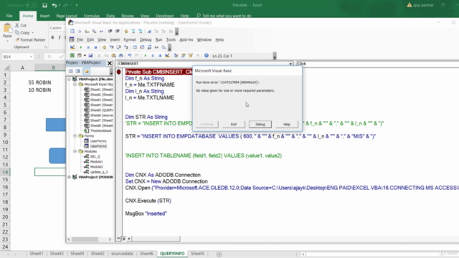This screenshot has height=258, width=459.
Task: Click the Indent icon in Edit toolbar
Action: pyautogui.click(x=110, y=31)
